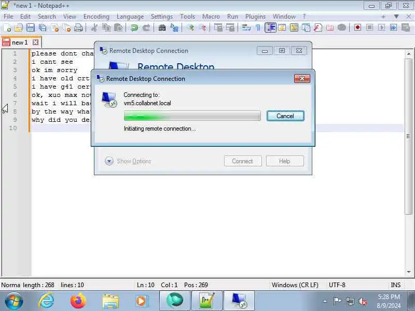Open the Macro menu

[211, 17]
